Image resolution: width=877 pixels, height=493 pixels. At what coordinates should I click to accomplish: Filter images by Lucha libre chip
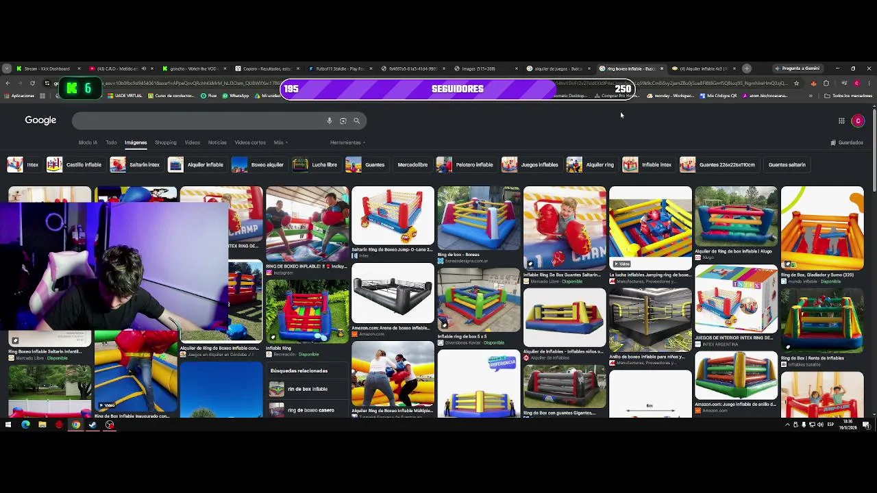pyautogui.click(x=316, y=164)
